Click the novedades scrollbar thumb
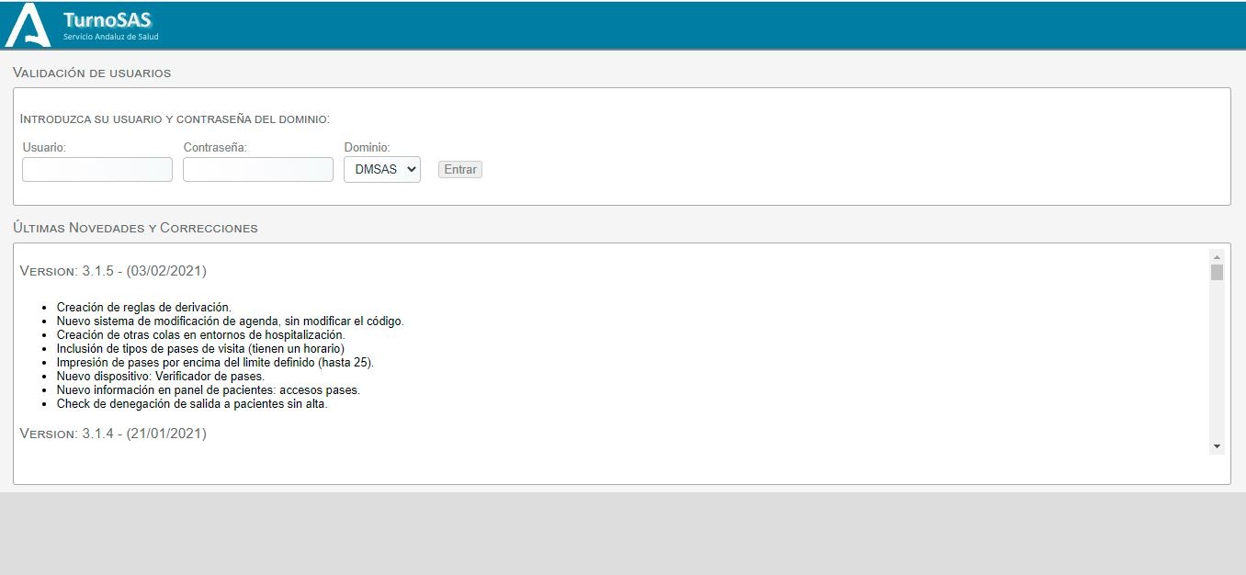 point(1218,272)
